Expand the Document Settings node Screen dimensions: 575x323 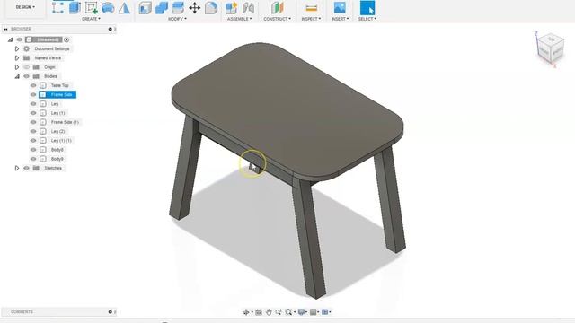coord(17,48)
